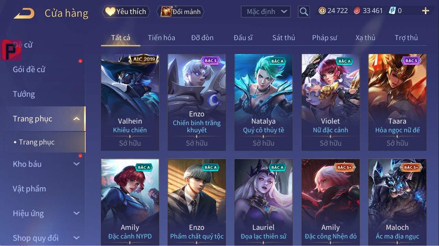Open the Mặc định sort dropdown

(x=266, y=12)
